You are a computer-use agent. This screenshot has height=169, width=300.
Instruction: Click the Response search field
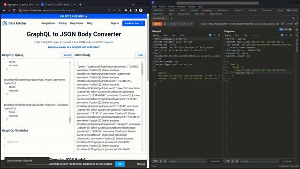[260, 161]
